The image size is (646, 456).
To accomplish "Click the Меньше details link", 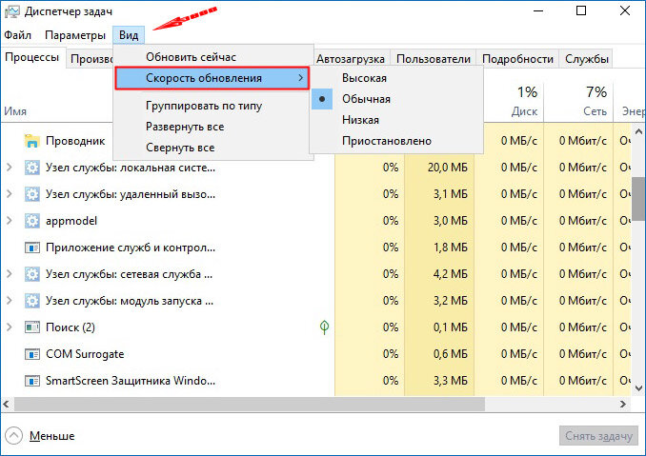I will [x=51, y=435].
